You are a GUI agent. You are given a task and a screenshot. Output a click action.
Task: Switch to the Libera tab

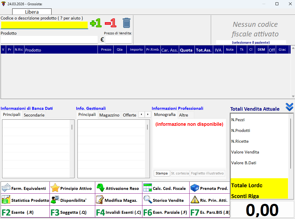tap(32, 12)
